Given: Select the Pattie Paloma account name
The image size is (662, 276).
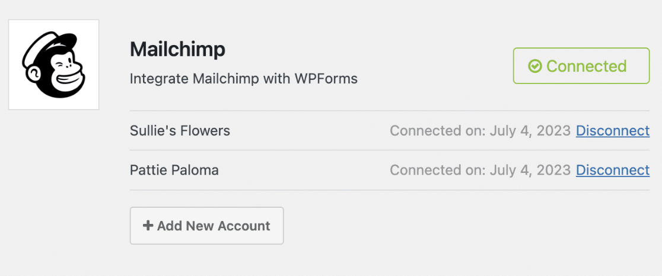Looking at the screenshot, I should coord(174,171).
